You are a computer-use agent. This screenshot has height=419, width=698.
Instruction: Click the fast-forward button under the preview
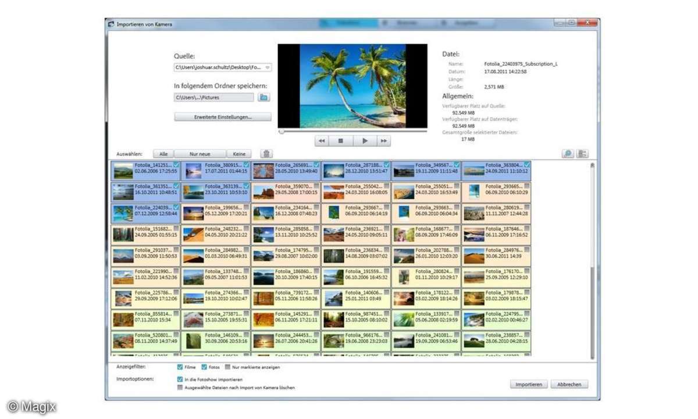point(383,141)
